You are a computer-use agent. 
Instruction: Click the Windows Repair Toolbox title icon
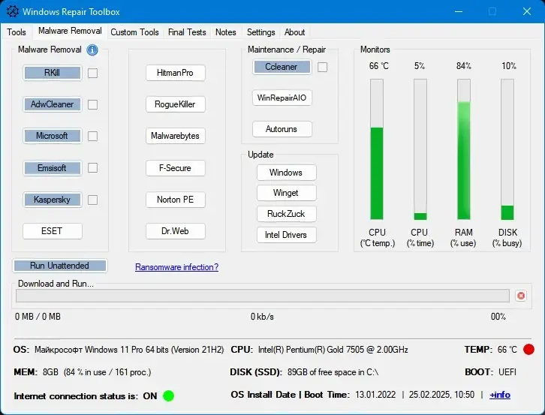coord(13,11)
